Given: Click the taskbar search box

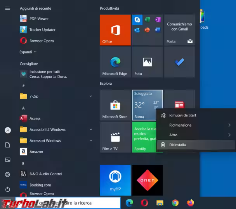Looking at the screenshot, I should point(68,203).
